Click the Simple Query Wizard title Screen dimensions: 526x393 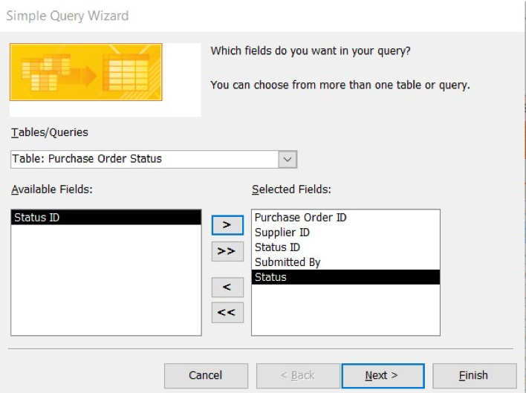68,16
